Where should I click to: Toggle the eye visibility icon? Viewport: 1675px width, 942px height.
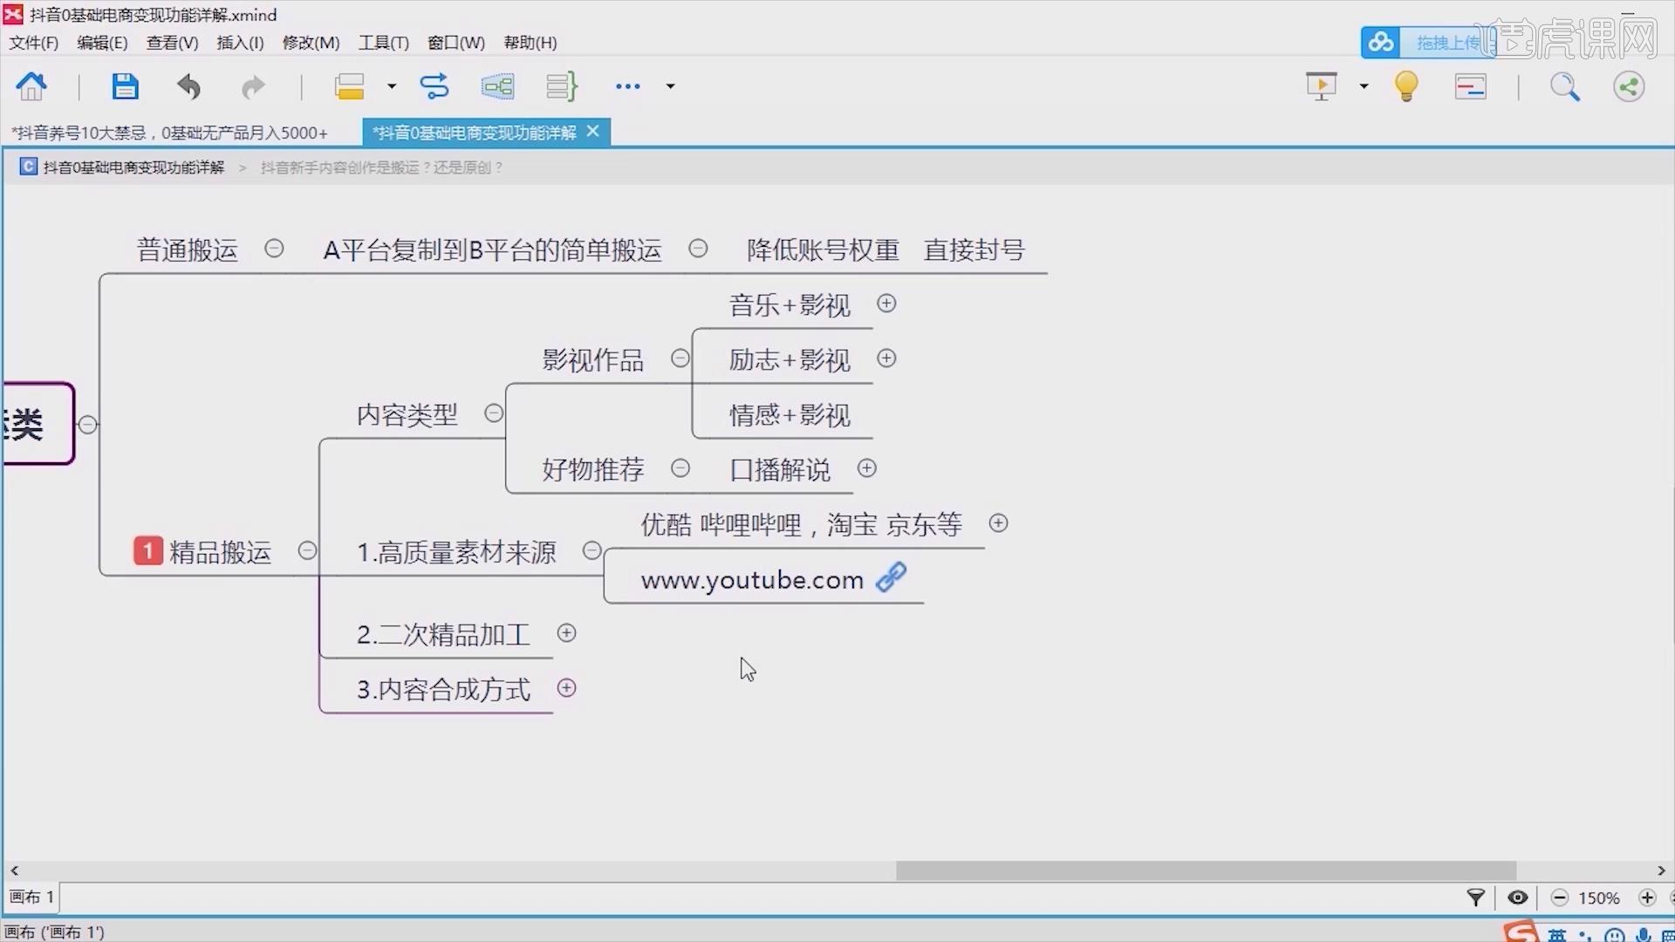click(1518, 898)
